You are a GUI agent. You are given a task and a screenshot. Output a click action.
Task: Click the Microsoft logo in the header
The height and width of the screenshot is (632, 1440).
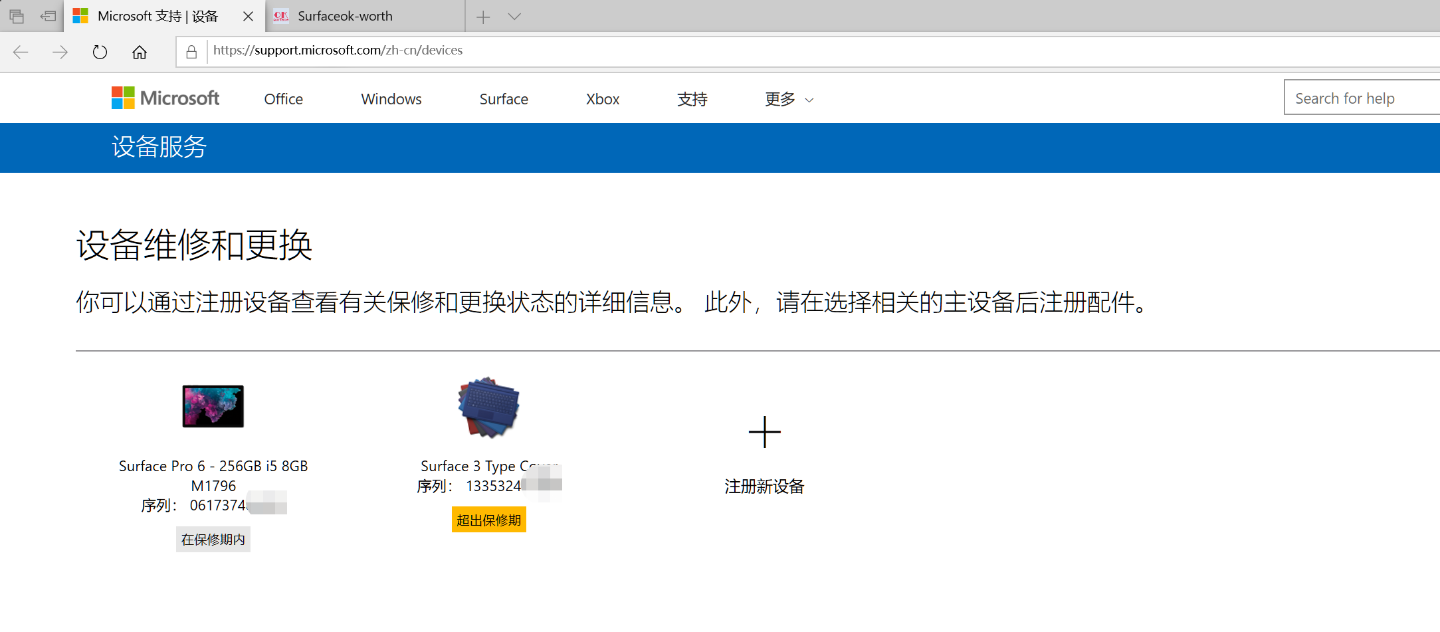tap(165, 98)
